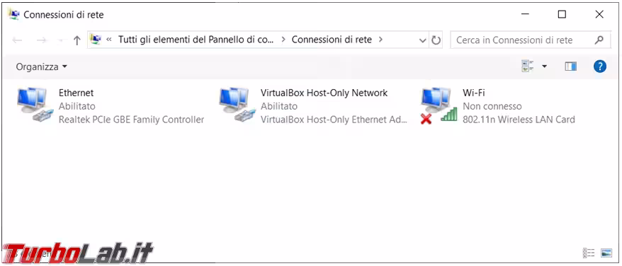Expand the chevron after Connessioni di rete
The height and width of the screenshot is (266, 622).
coord(381,40)
